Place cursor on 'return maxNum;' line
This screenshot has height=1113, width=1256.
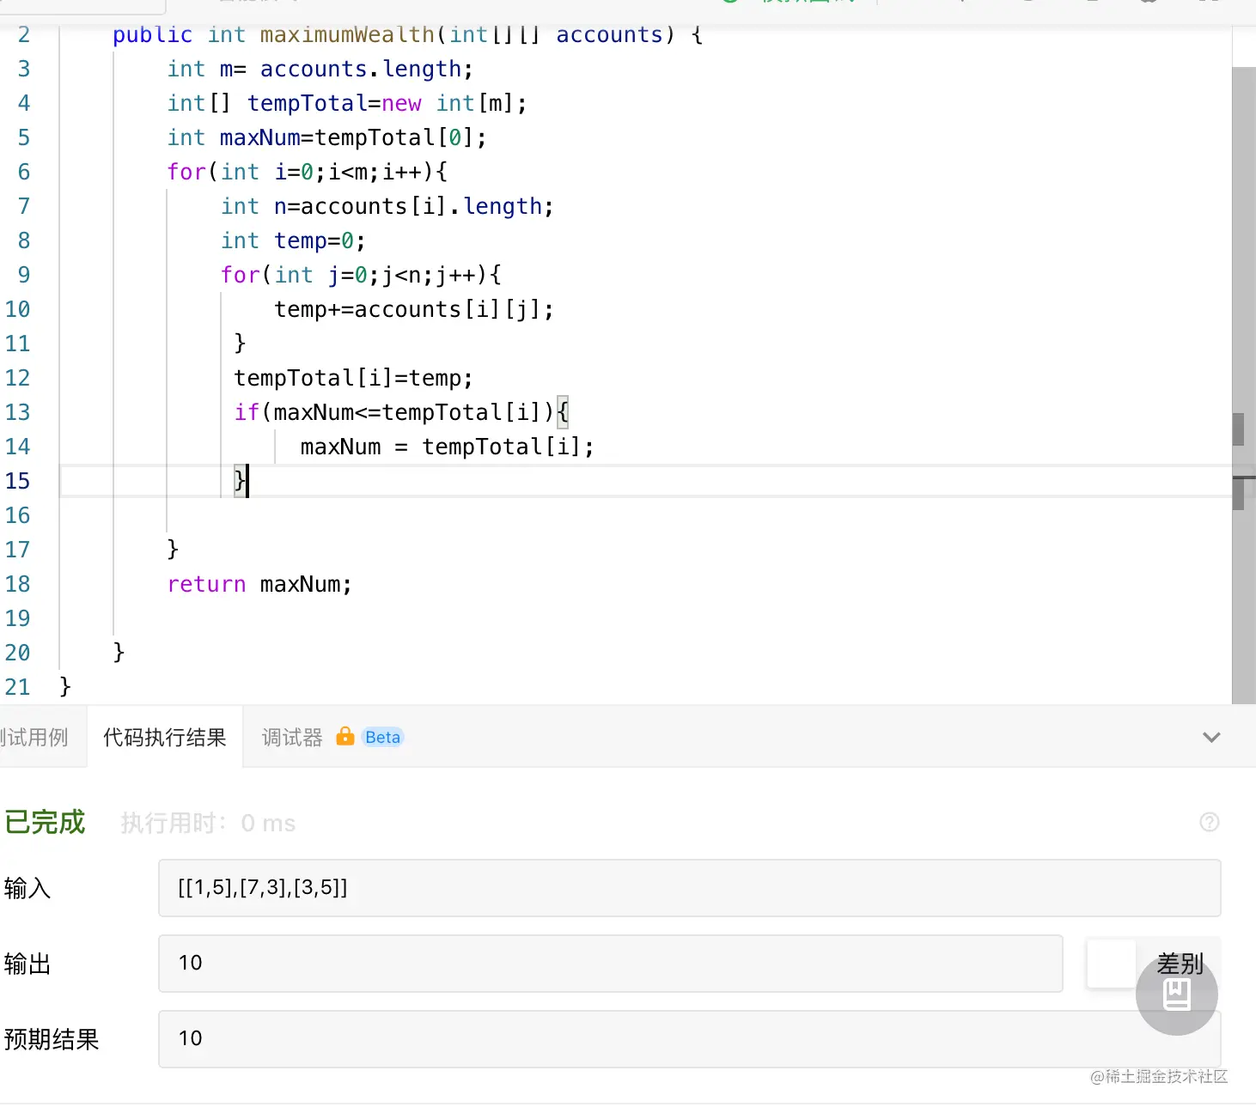coord(259,584)
